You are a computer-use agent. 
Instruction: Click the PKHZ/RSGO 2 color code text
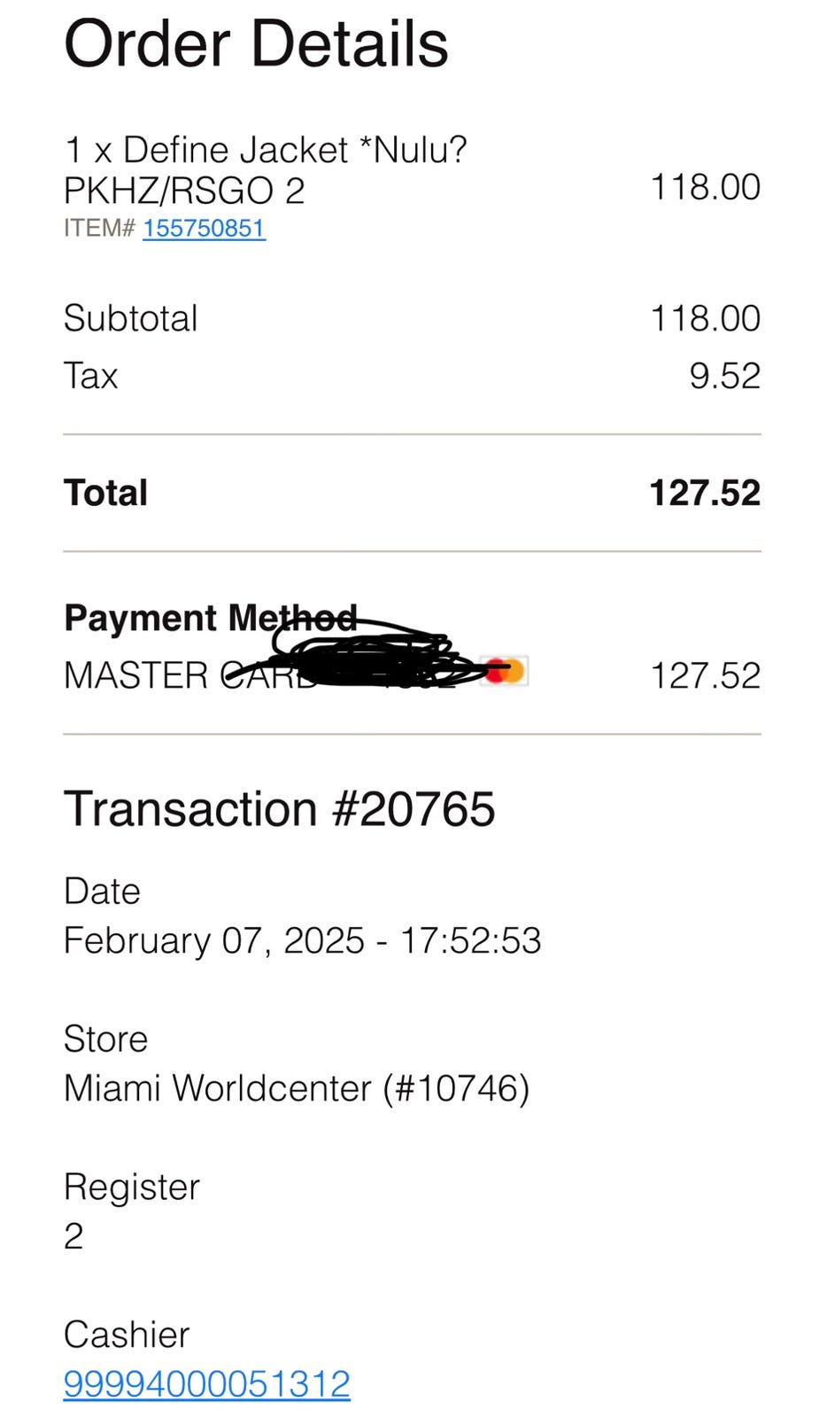(184, 191)
